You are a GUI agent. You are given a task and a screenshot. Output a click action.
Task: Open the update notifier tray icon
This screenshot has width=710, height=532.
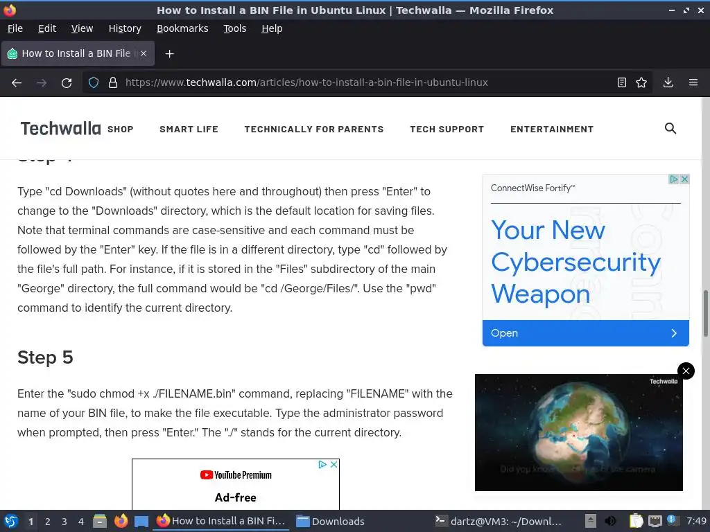pyautogui.click(x=672, y=520)
